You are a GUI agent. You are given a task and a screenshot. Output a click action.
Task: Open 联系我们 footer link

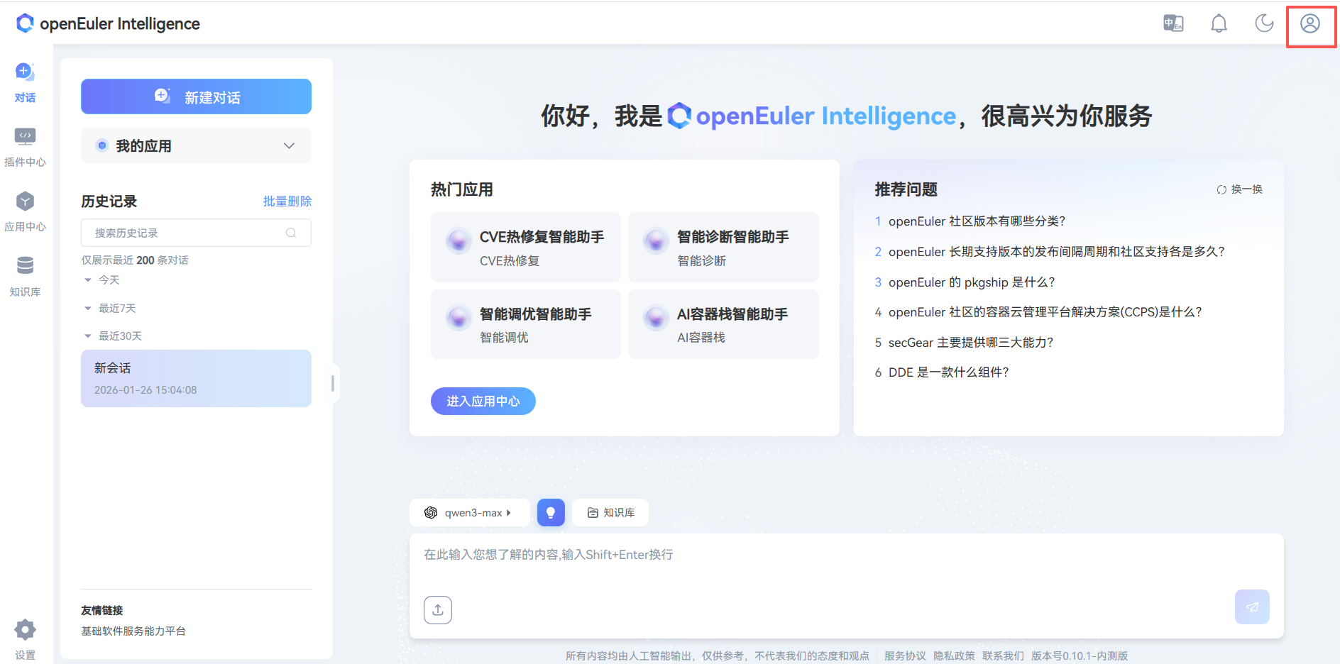click(1003, 656)
